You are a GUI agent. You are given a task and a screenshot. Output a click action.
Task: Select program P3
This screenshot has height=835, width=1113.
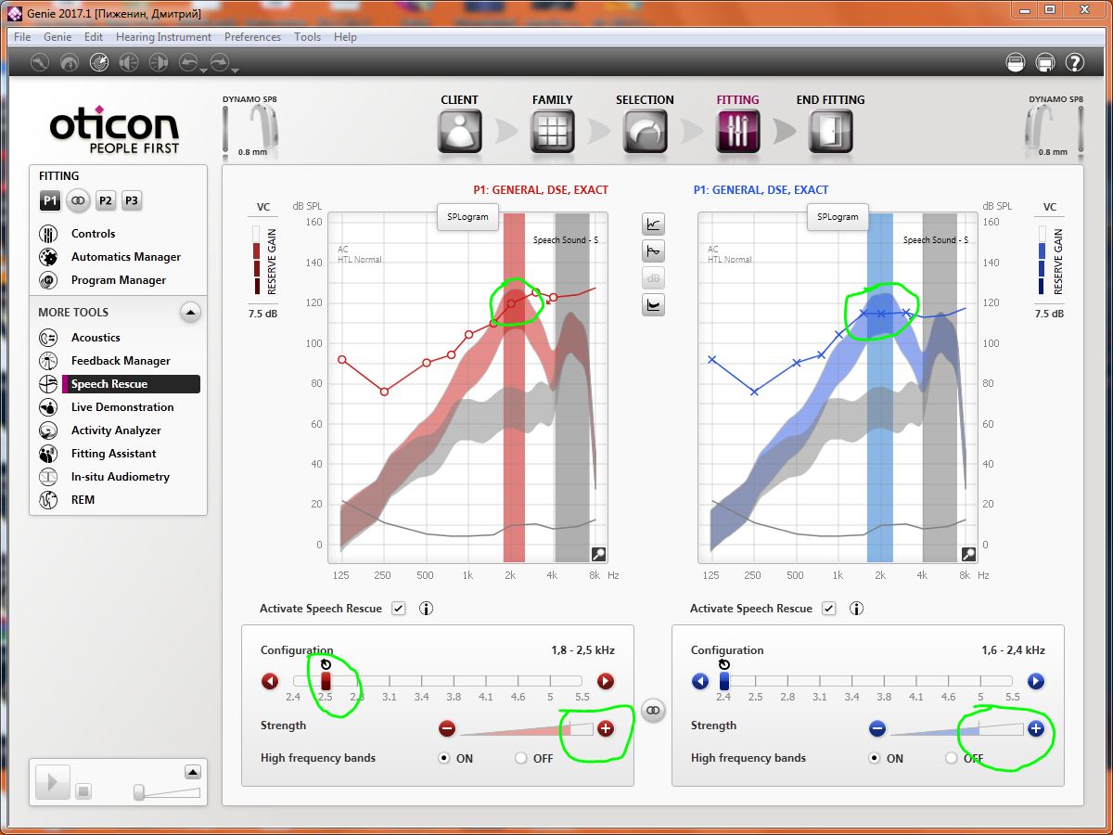tap(132, 200)
